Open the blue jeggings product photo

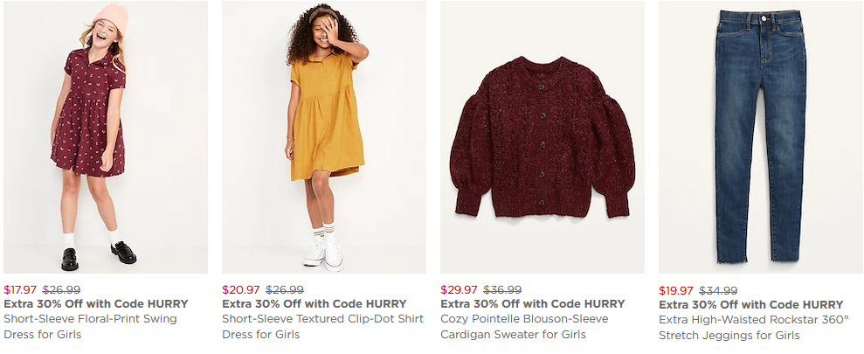pyautogui.click(x=760, y=137)
